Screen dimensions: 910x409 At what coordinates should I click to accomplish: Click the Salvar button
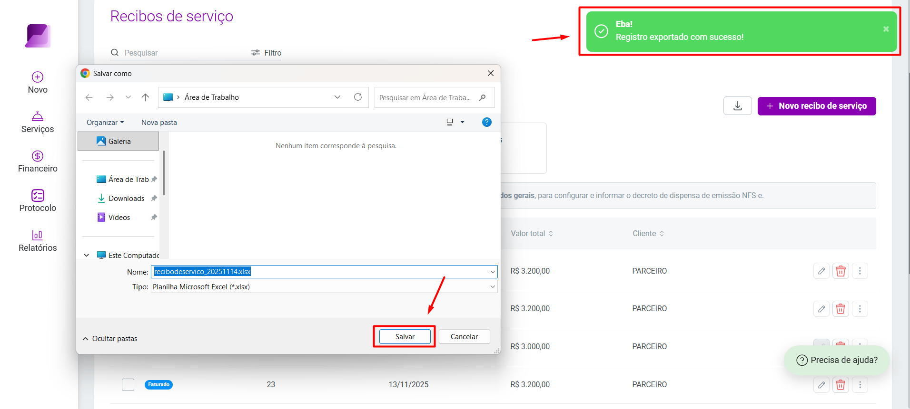click(405, 337)
